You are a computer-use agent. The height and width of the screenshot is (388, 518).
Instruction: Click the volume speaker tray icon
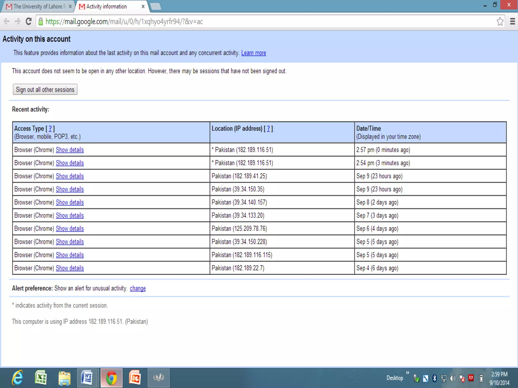452,378
